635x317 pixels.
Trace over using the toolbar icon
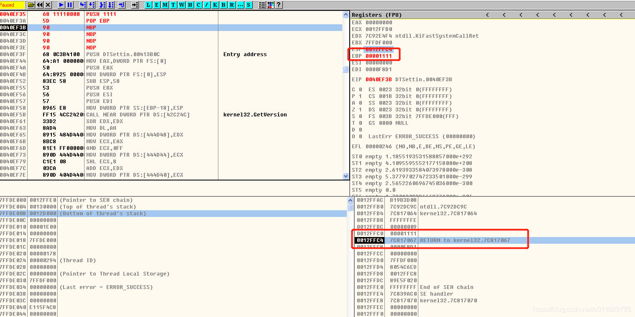[x=111, y=5]
